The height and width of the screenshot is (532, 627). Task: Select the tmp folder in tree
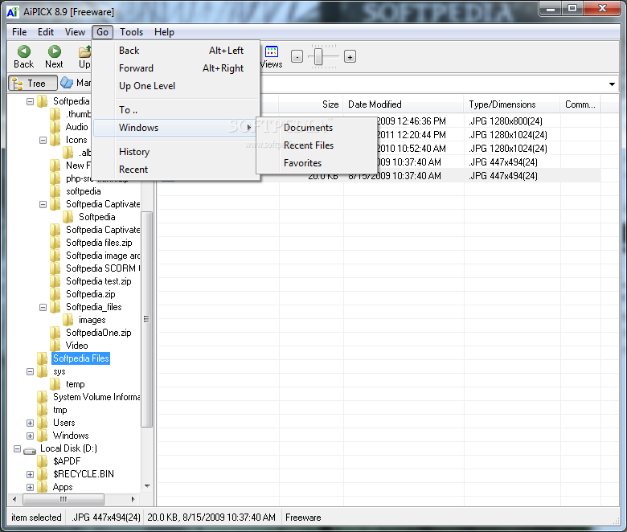(x=60, y=410)
